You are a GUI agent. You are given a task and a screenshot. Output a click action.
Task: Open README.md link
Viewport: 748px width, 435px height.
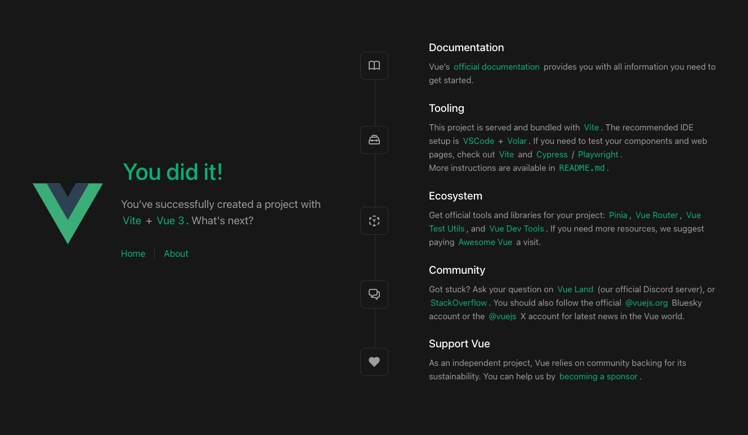[582, 168]
